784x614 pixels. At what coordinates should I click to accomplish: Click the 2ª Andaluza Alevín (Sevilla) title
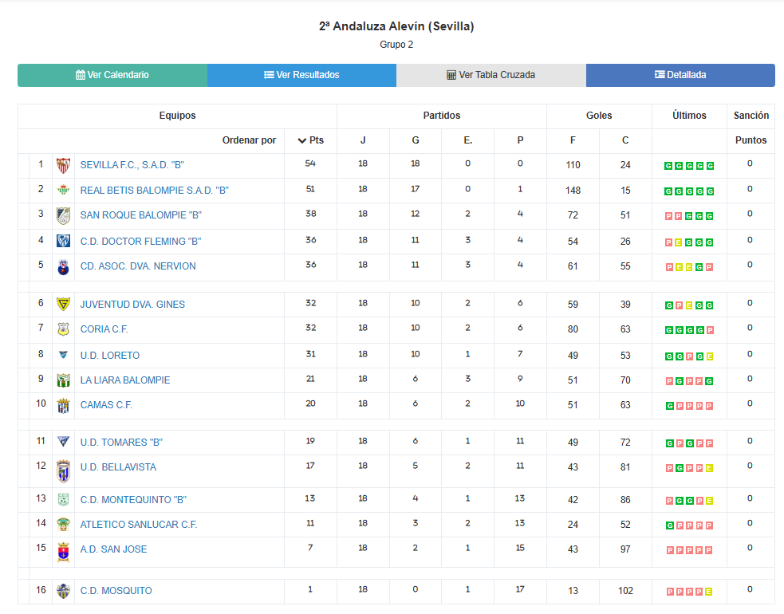click(396, 26)
